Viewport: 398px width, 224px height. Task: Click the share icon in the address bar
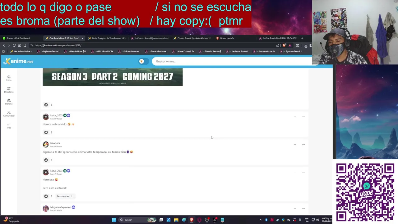(x=278, y=45)
